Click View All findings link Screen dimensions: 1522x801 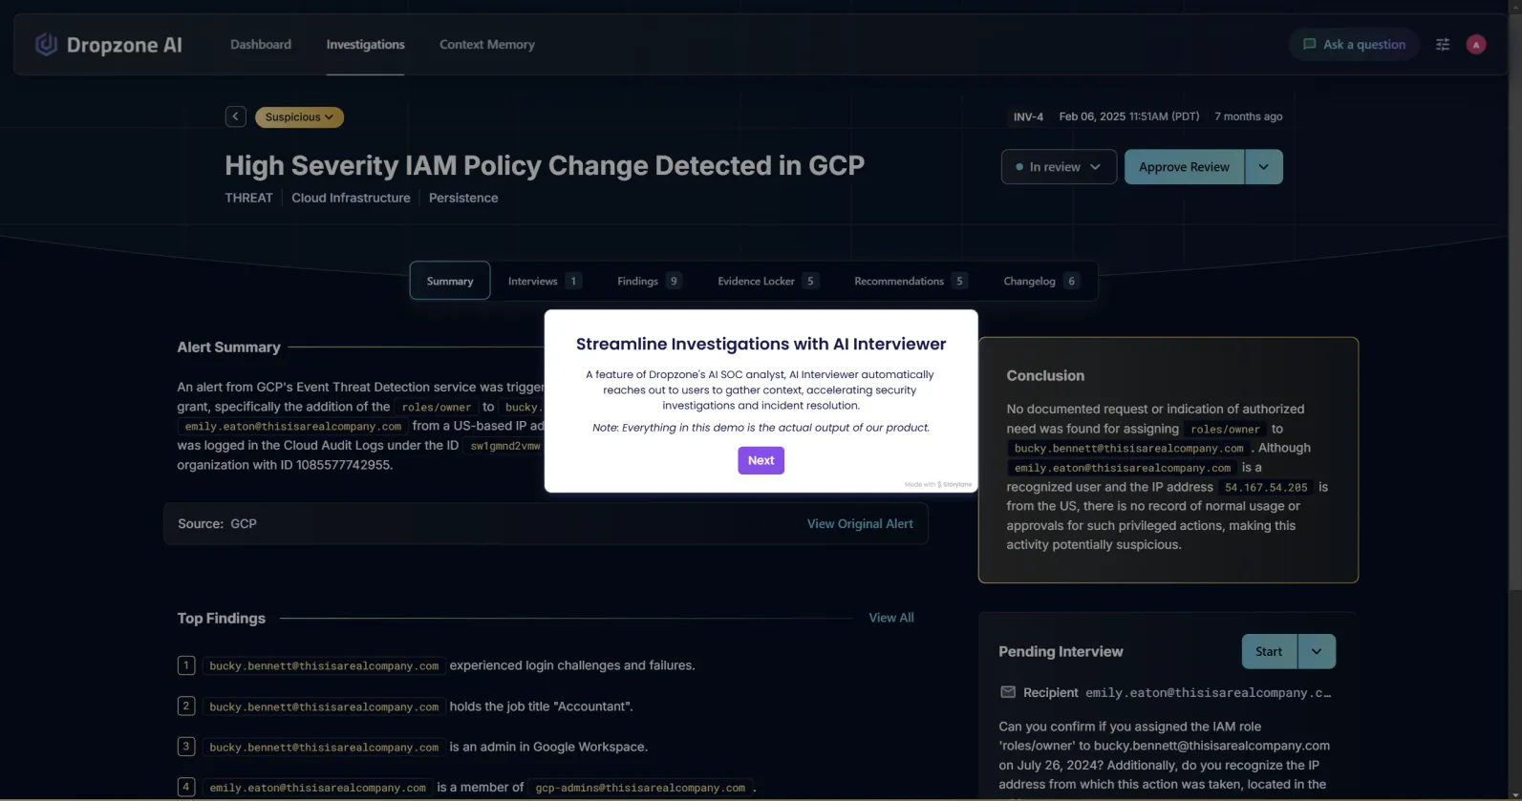891,618
